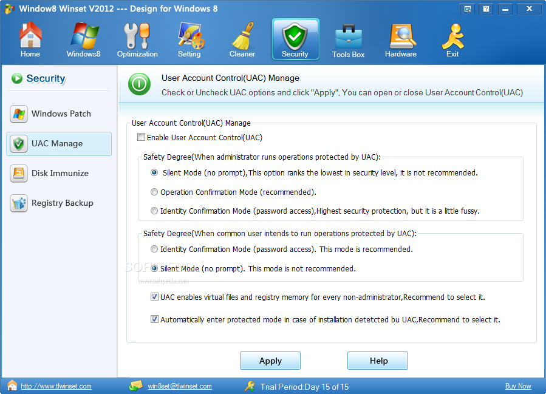
Task: Click the UAC Manage shield icon
Action: pos(19,144)
